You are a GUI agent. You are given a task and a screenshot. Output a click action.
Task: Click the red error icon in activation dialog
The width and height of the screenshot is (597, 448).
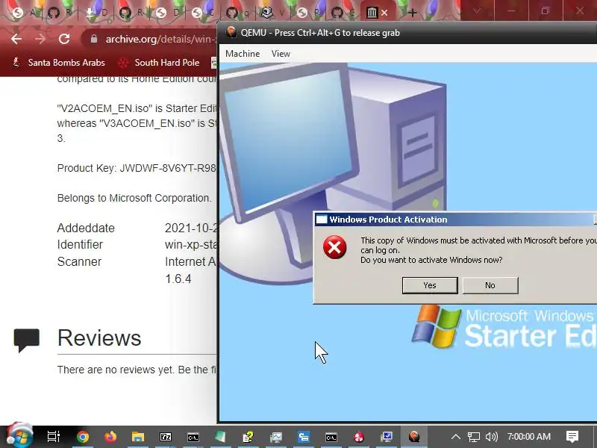pos(334,247)
